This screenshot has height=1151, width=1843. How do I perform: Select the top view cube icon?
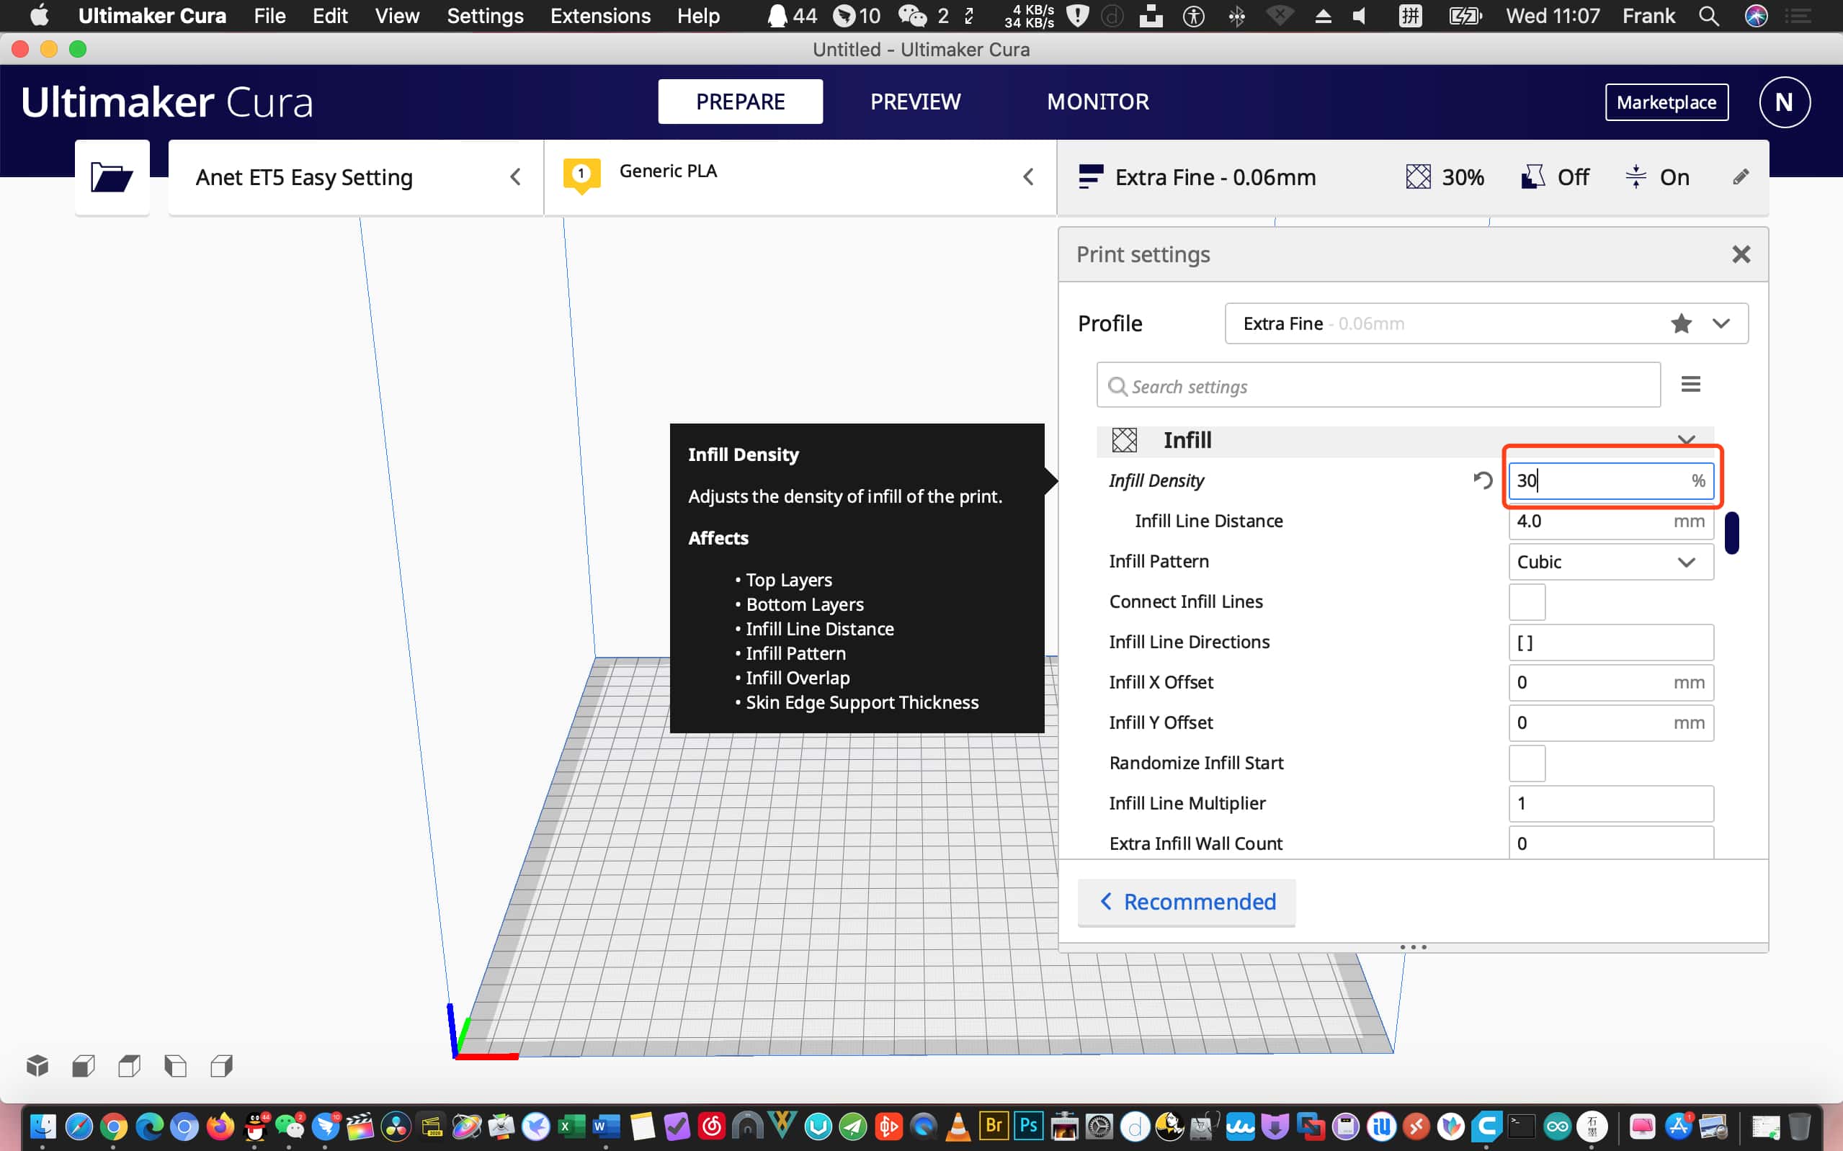130,1066
